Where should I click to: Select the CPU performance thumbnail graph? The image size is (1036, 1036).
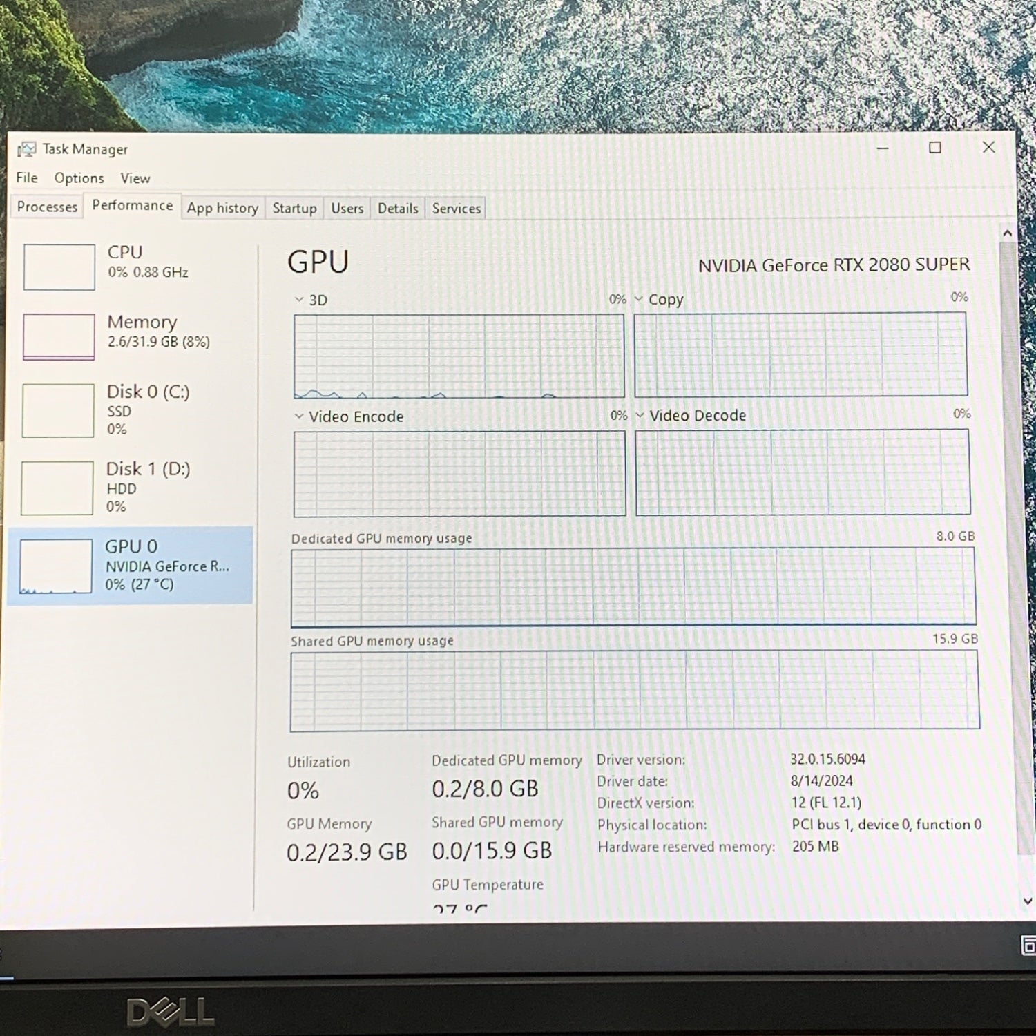tap(59, 267)
